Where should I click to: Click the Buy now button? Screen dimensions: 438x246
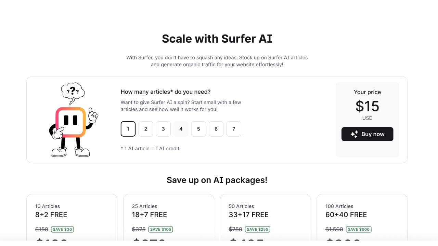pyautogui.click(x=367, y=134)
